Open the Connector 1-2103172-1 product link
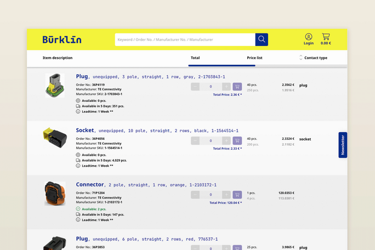The image size is (375, 250). [146, 185]
